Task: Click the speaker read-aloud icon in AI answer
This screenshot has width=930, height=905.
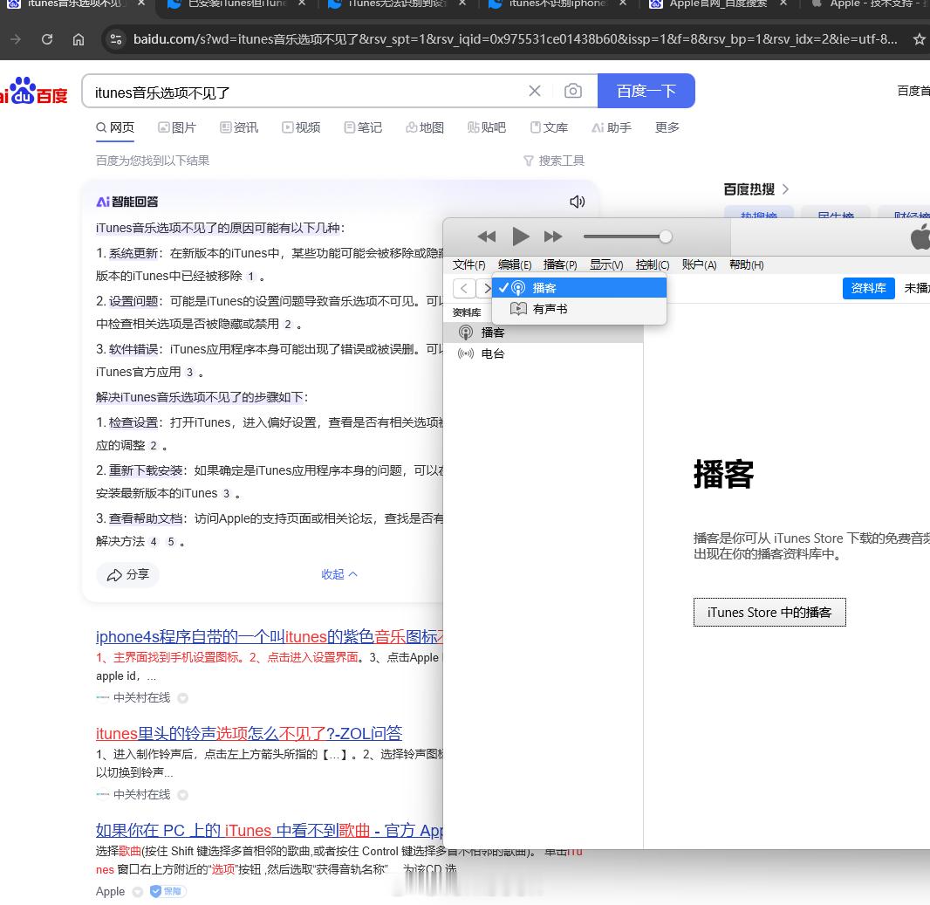Action: coord(577,202)
